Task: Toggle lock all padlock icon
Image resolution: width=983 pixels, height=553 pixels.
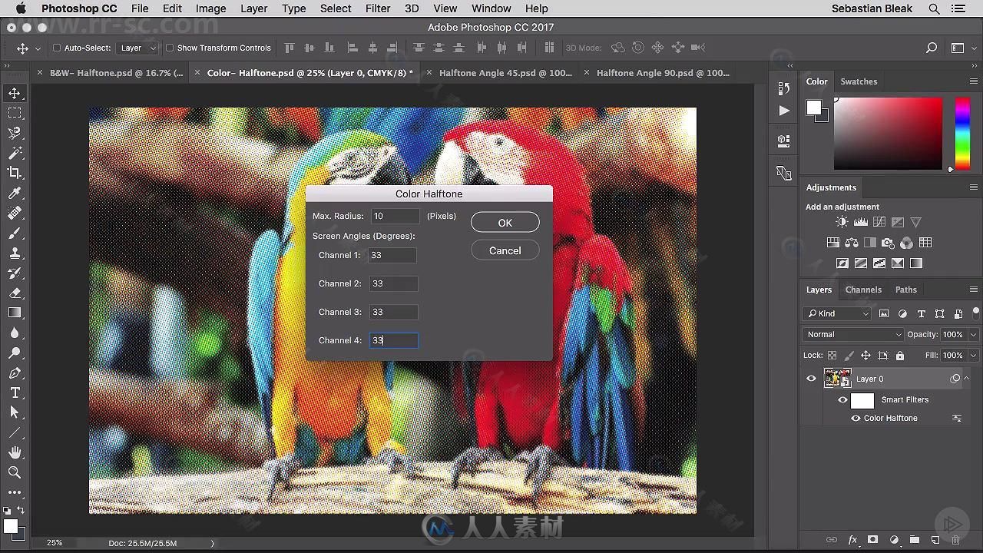Action: 900,356
